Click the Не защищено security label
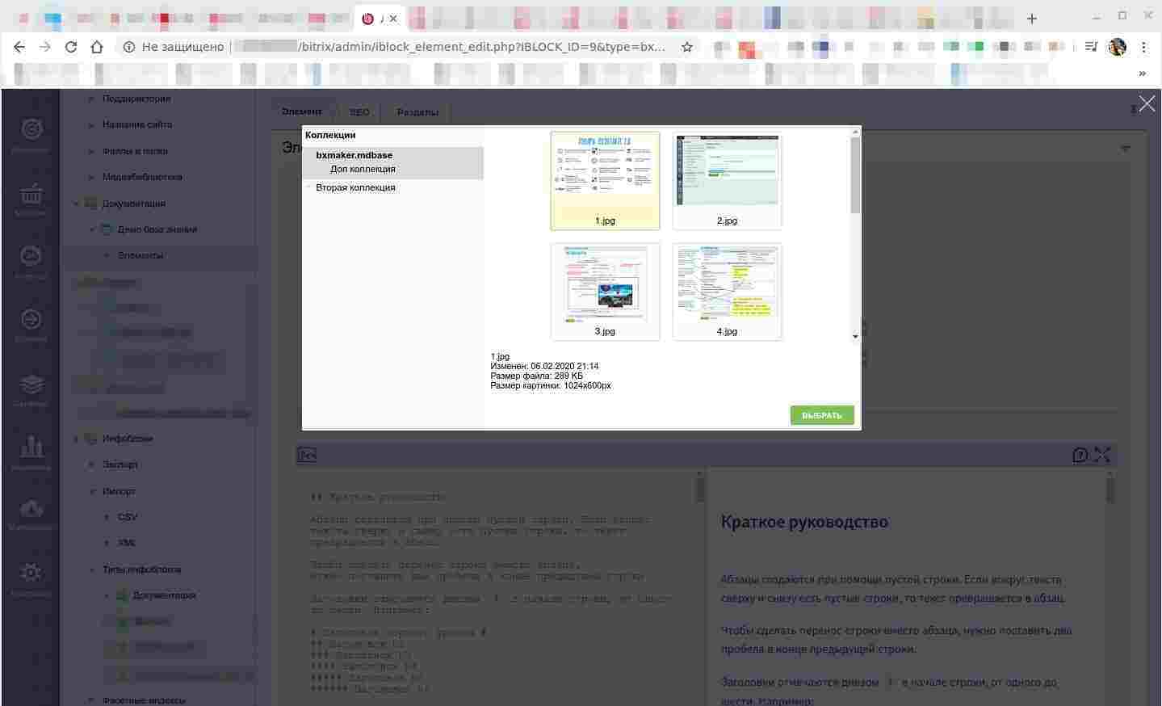 coord(182,47)
